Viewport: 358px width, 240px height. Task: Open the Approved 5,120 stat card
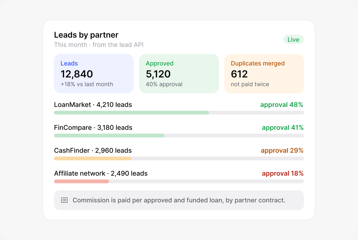point(179,74)
